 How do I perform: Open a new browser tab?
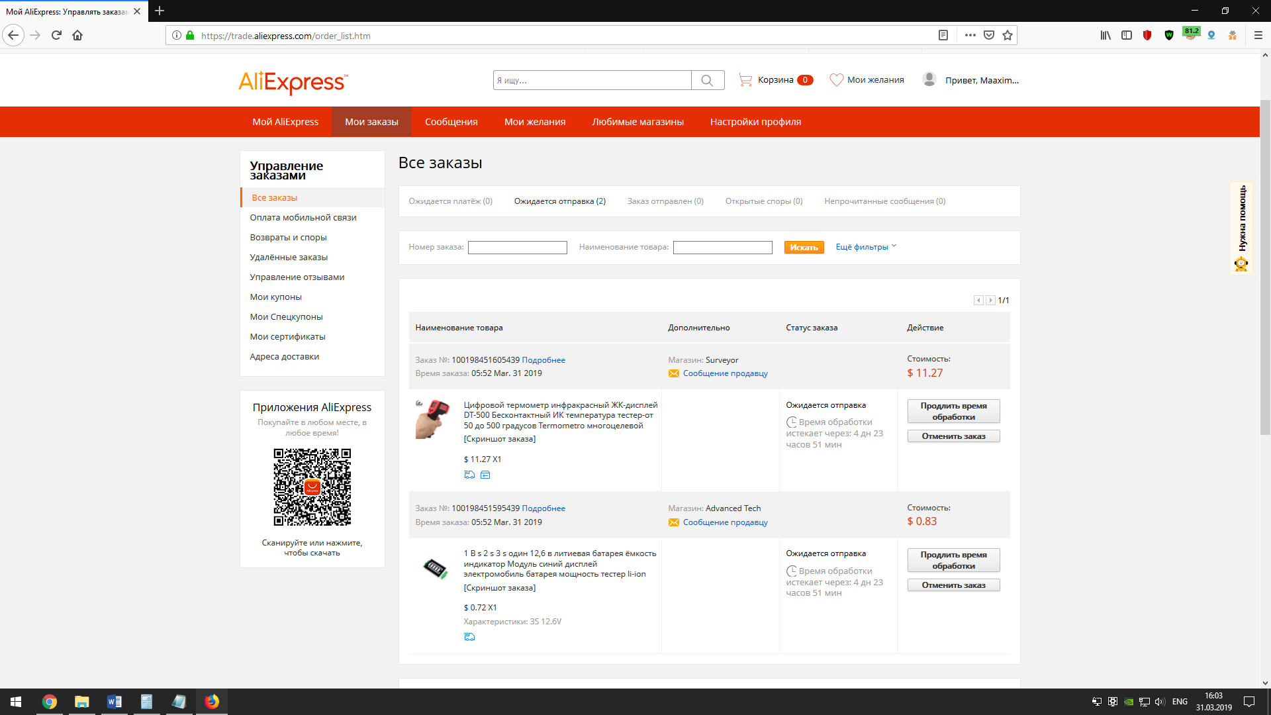pos(160,11)
